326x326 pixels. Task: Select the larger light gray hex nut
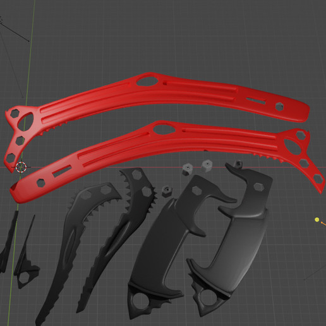point(207,166)
